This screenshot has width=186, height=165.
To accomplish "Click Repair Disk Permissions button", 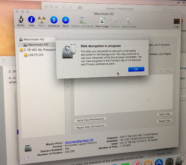I will point(90,127).
